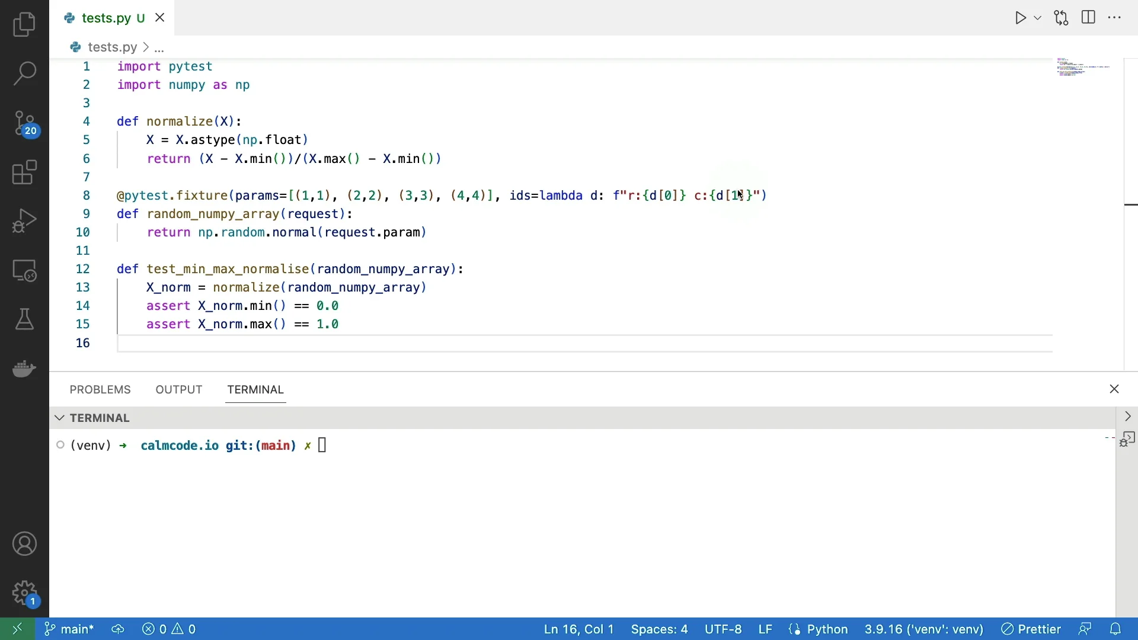Switch to the OUTPUT tab
This screenshot has height=640, width=1138.
click(179, 390)
